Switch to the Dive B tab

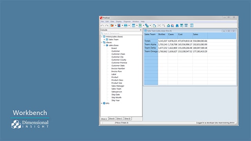coord(112,119)
